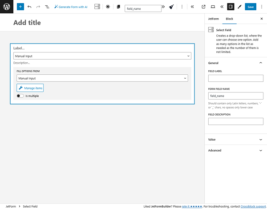Open the document overview list view
Screen dimensions: 267x209
pos(47,7)
